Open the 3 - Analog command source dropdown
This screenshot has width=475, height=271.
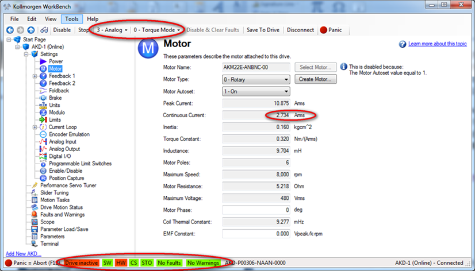point(112,30)
